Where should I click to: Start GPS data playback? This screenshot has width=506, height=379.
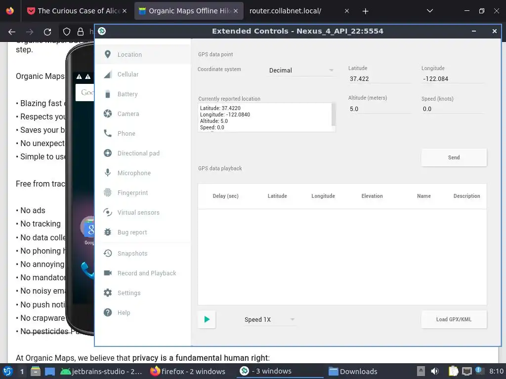(207, 319)
